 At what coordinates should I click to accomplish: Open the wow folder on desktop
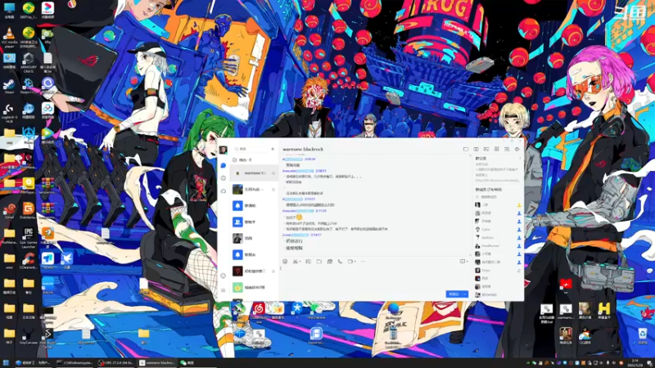tap(9, 261)
